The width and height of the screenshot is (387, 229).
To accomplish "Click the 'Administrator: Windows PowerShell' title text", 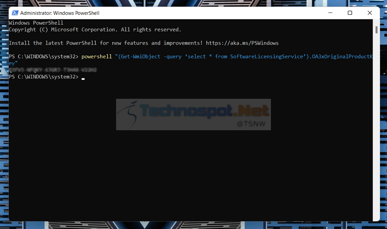I will coord(60,13).
